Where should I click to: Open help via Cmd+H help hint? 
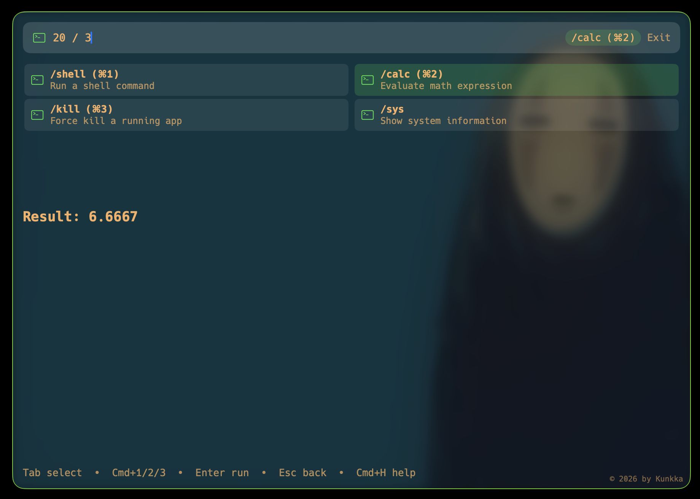[386, 473]
